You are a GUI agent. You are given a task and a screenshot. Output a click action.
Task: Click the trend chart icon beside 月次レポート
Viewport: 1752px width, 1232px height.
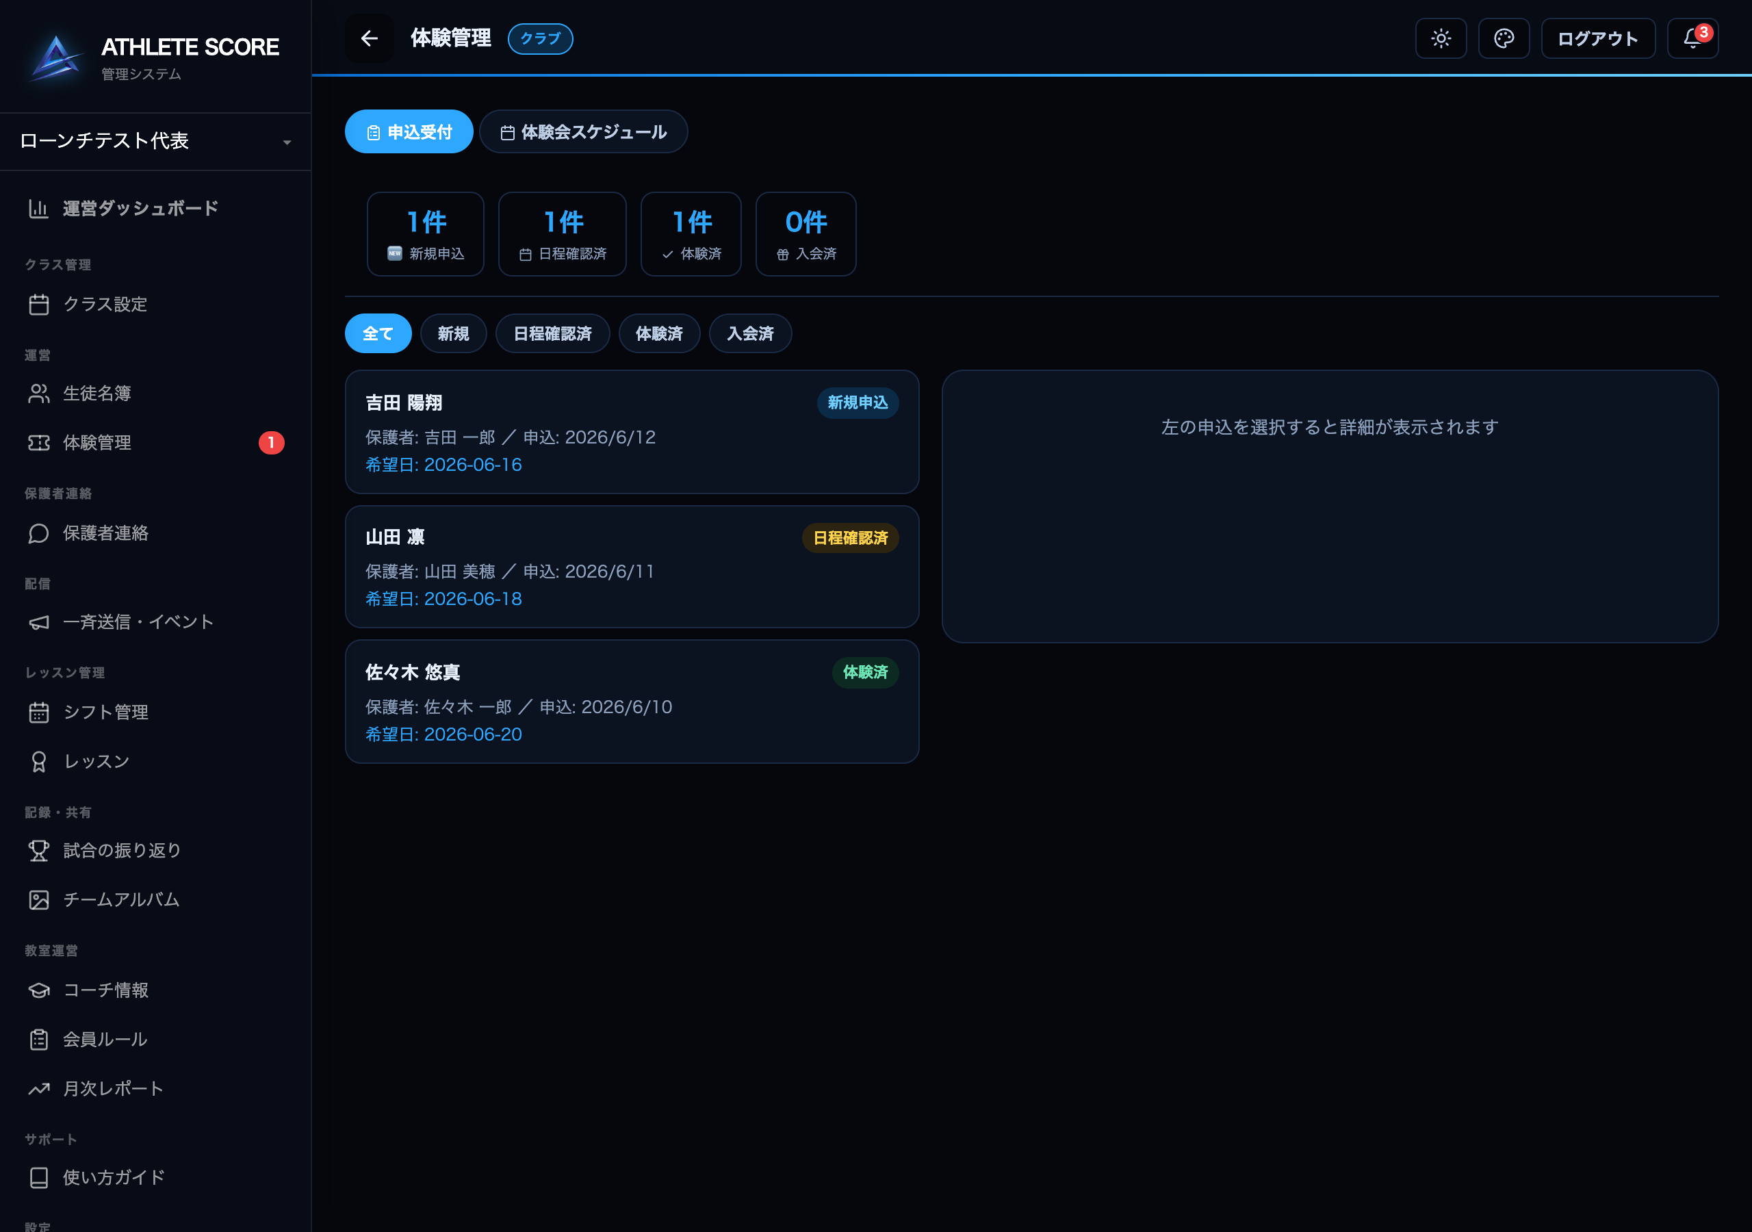click(39, 1088)
